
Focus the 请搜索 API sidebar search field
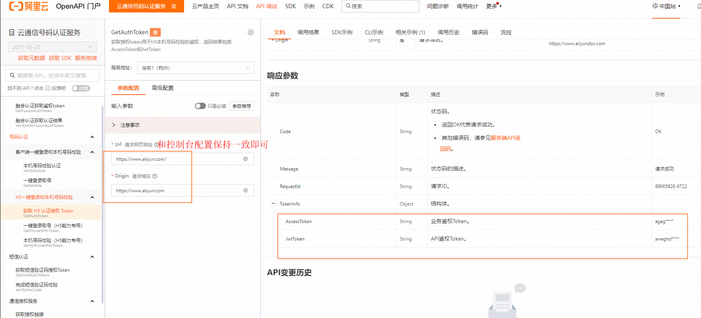tap(53, 76)
